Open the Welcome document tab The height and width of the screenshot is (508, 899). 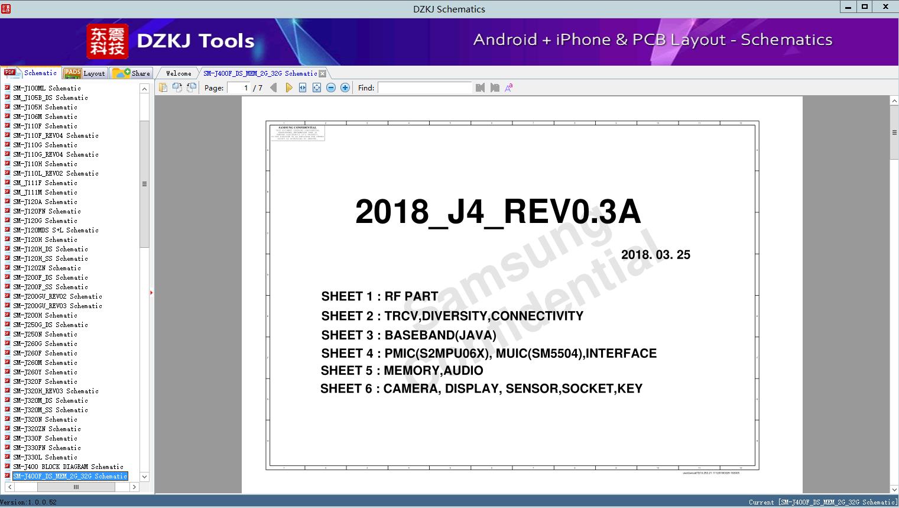click(178, 73)
